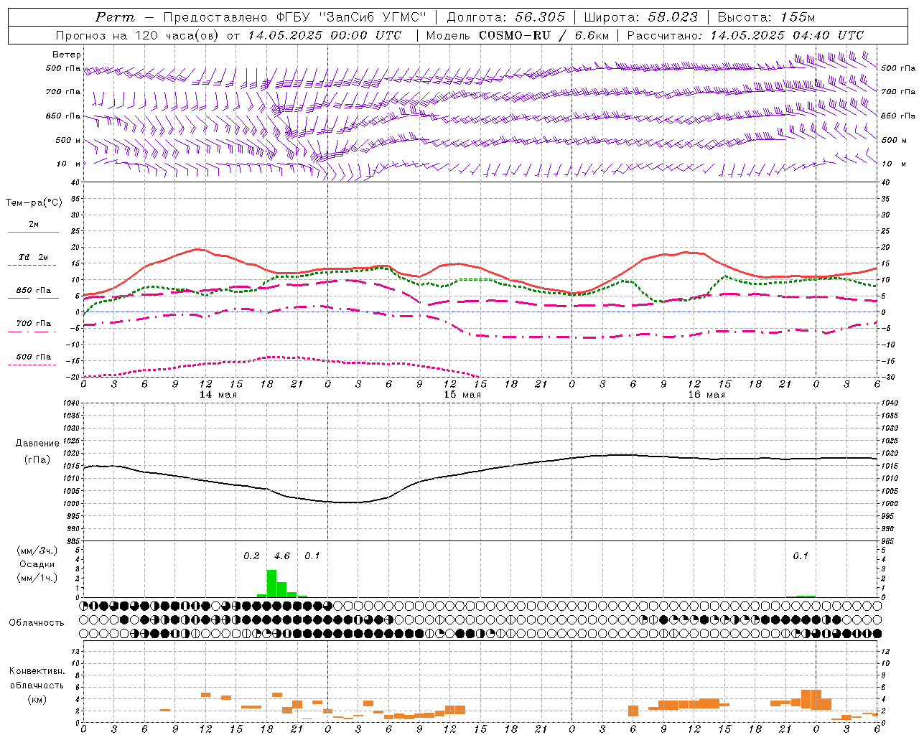
Task: Click the "16 мая" date label
Action: click(x=706, y=395)
